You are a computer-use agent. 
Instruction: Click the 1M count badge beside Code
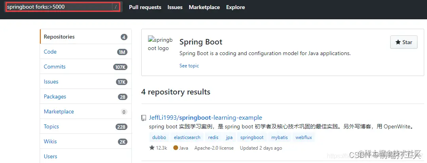tap(122, 52)
